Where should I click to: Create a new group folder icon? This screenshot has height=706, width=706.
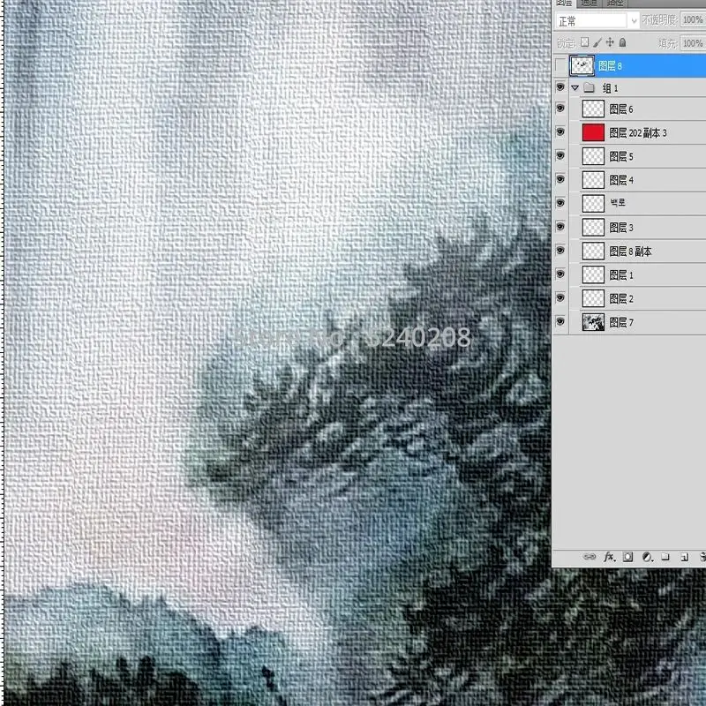(665, 557)
